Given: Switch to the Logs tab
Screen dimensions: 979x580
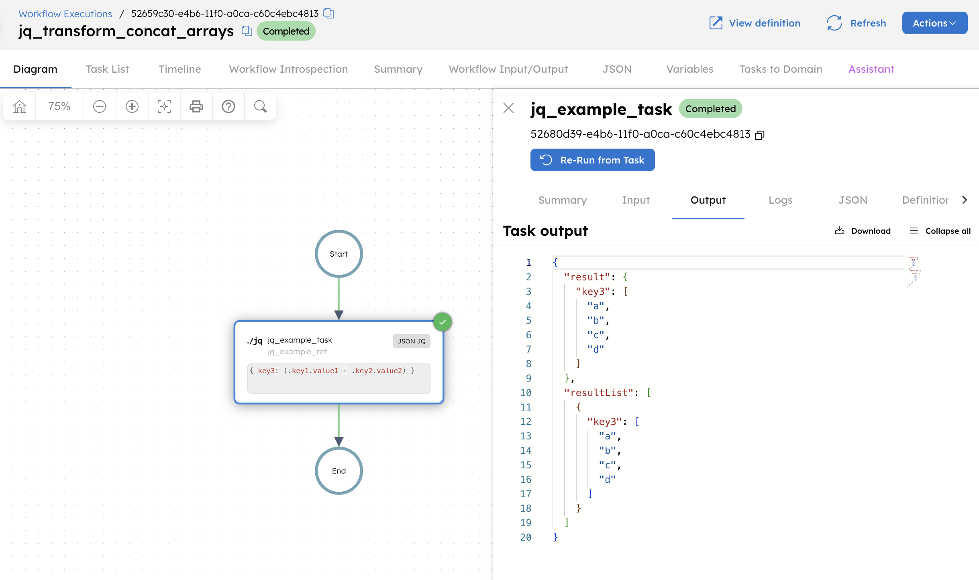Looking at the screenshot, I should (x=780, y=200).
